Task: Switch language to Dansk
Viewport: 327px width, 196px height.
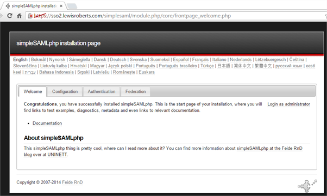Action: point(100,60)
